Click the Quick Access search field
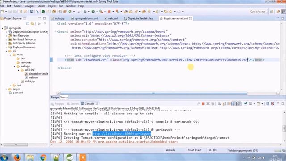This screenshot has width=286, height=161. (257, 12)
